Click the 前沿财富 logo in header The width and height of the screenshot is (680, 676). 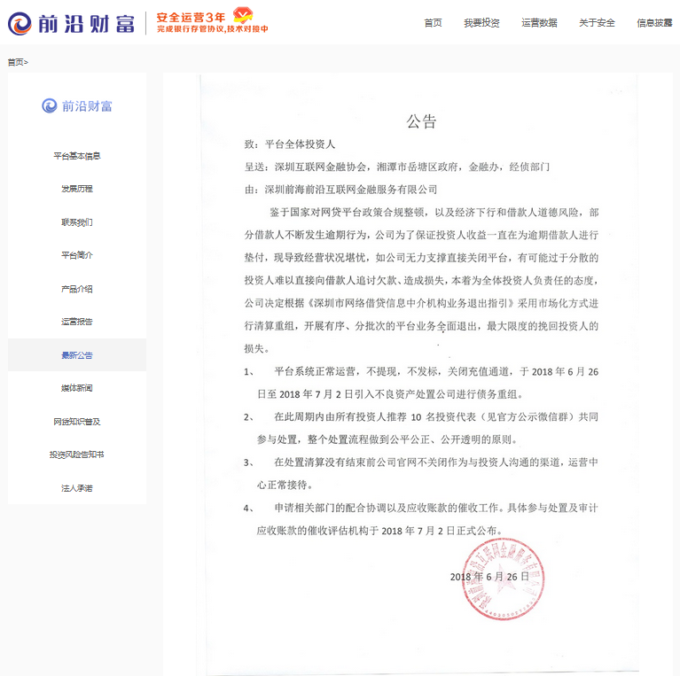tap(71, 23)
